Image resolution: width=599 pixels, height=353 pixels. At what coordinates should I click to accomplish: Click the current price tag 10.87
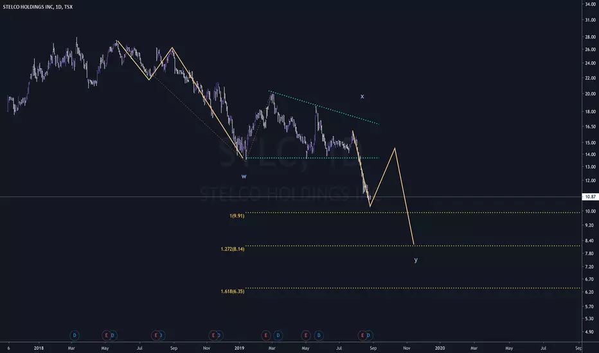click(590, 197)
